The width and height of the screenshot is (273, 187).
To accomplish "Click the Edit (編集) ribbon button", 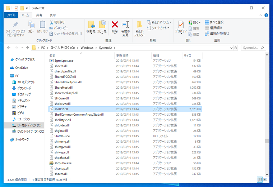I will pyautogui.click(x=194, y=28).
